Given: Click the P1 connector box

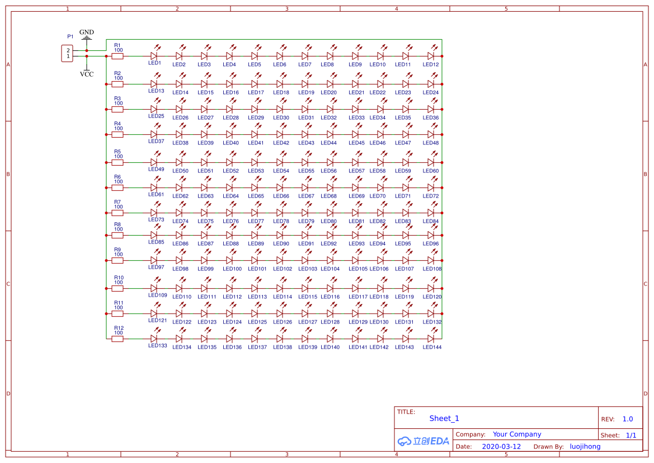Looking at the screenshot, I should pos(67,53).
